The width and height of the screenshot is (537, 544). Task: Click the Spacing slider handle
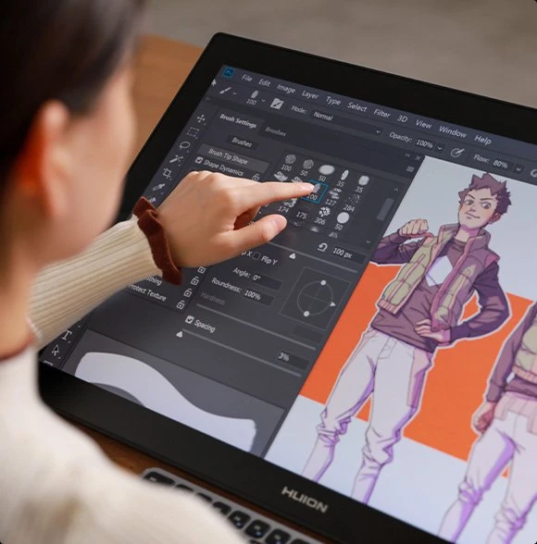tap(180, 334)
